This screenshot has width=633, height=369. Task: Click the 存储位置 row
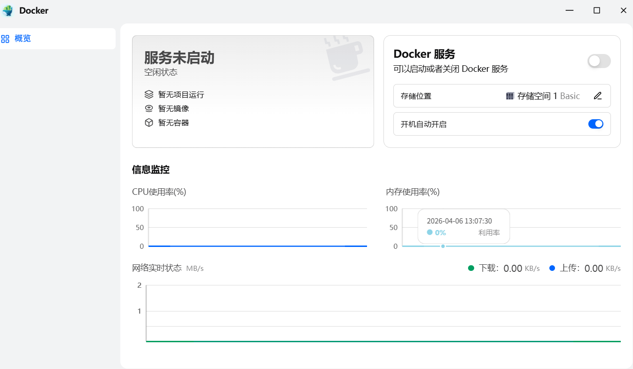pos(502,96)
